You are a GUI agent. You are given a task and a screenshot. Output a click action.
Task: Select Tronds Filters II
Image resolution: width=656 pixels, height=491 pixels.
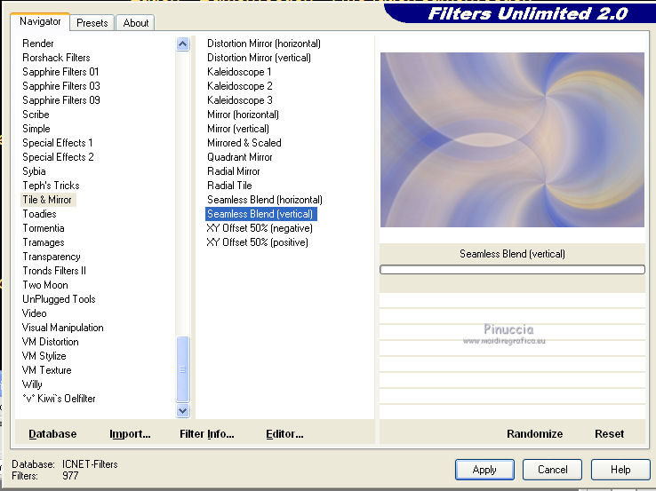[54, 271]
